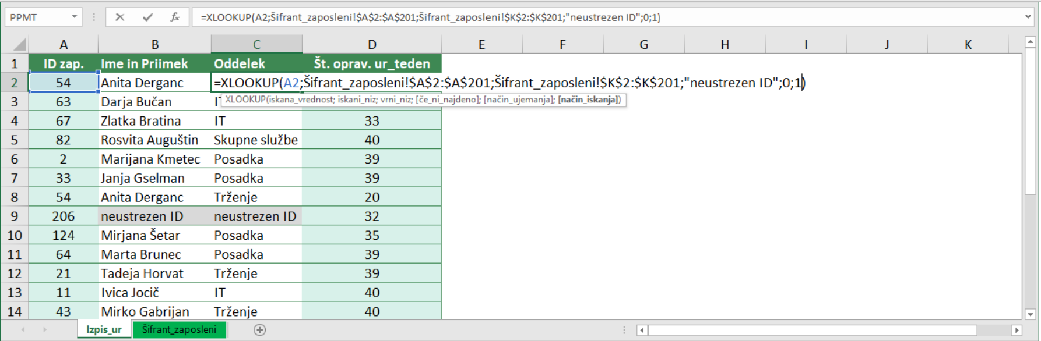This screenshot has width=1041, height=341.
Task: Select column E header
Action: click(x=481, y=45)
